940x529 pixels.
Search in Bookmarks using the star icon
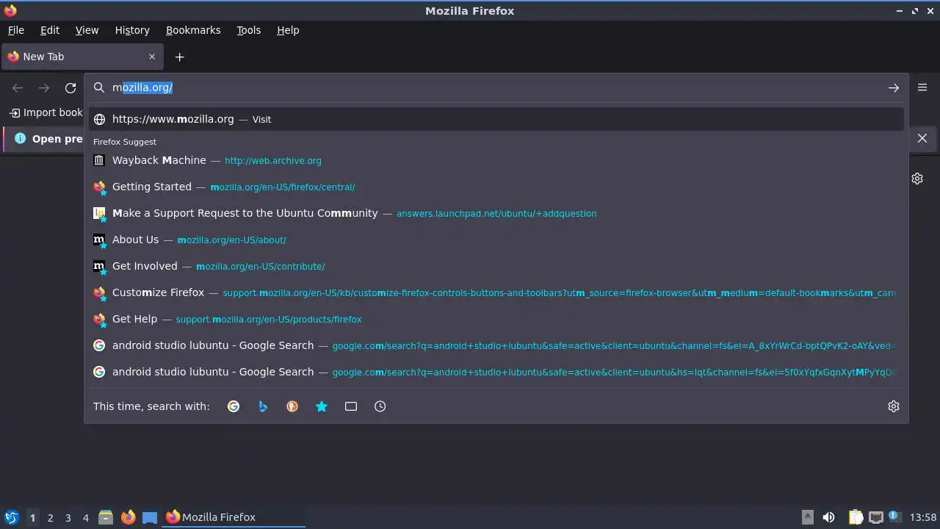click(322, 406)
